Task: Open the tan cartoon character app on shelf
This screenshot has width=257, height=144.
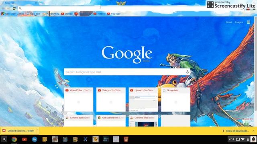Action: (96, 140)
